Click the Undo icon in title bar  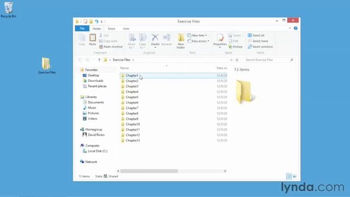pyautogui.click(x=96, y=21)
